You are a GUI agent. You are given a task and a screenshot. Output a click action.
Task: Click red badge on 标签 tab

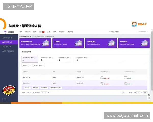(43, 32)
